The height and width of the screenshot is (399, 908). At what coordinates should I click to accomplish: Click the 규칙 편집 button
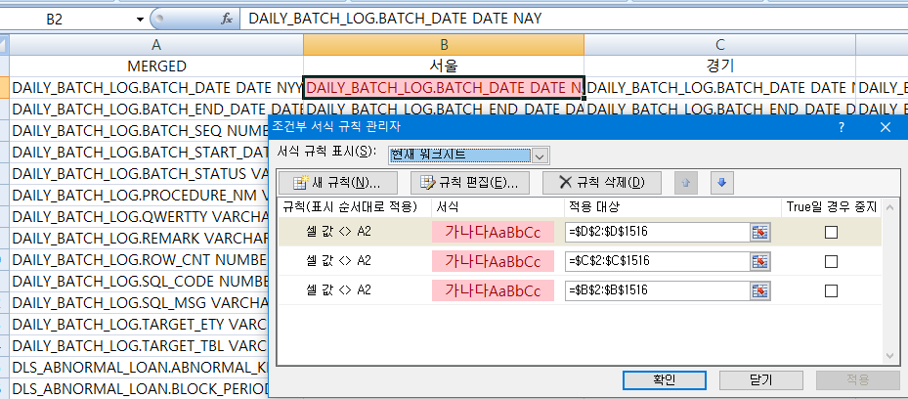tap(470, 183)
